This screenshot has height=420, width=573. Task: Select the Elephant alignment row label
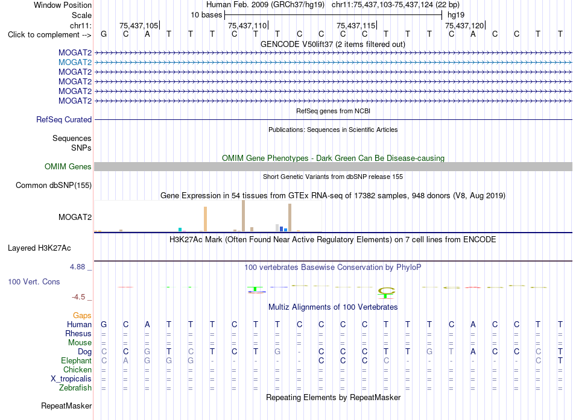[76, 361]
